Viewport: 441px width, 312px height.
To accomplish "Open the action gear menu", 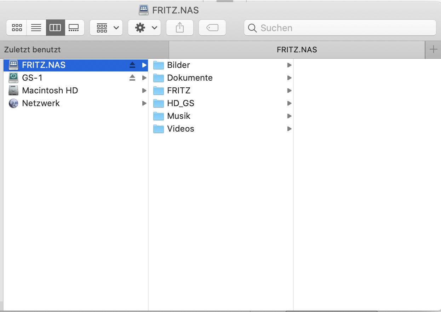I will coord(144,28).
